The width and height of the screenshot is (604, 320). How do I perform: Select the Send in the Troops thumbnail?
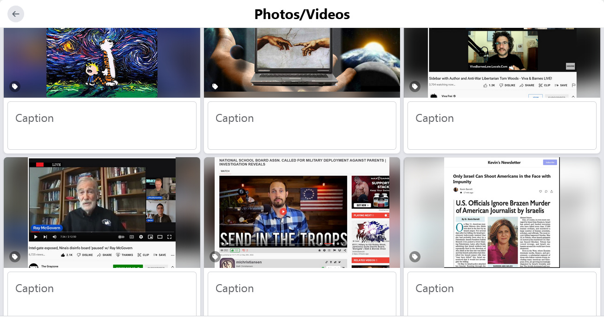click(302, 213)
